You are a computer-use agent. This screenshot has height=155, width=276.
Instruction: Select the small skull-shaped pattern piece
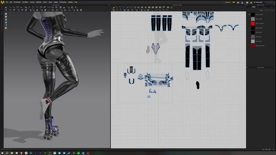125,75
